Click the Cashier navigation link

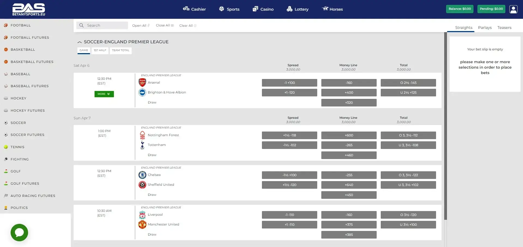click(195, 9)
